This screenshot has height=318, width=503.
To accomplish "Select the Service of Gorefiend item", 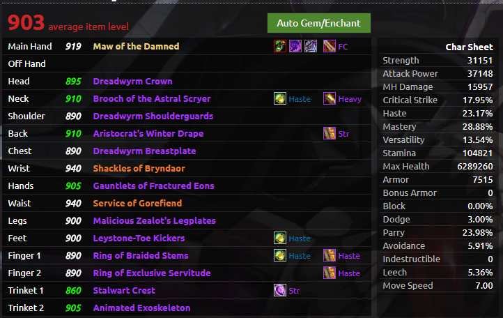I will [x=137, y=203].
